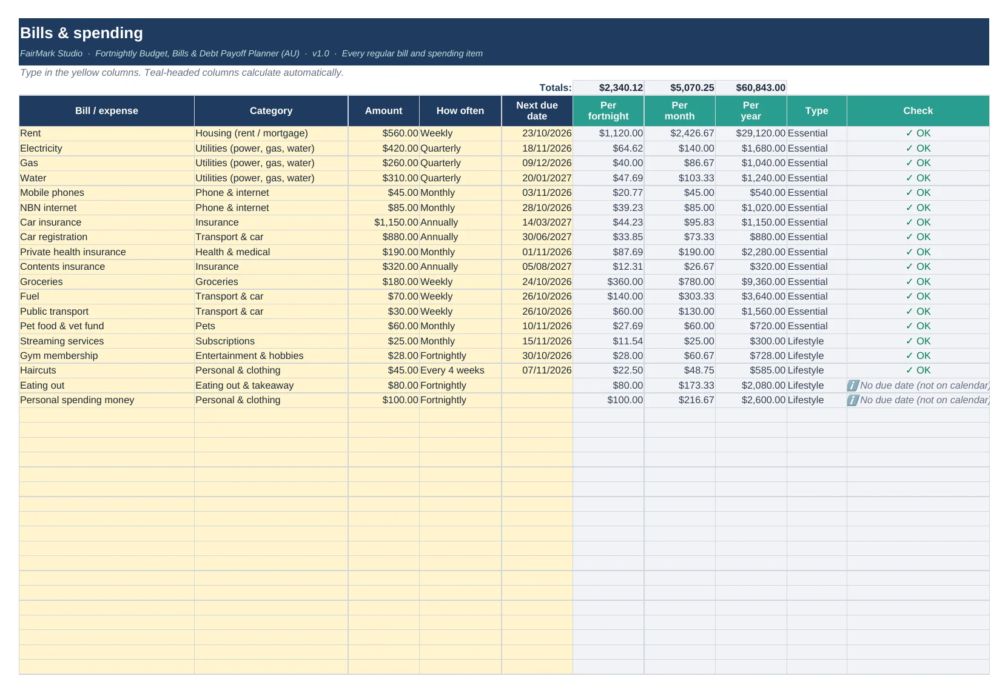This screenshot has height=693, width=1008.
Task: Select the $5,070.25 monthly total
Action: point(680,88)
